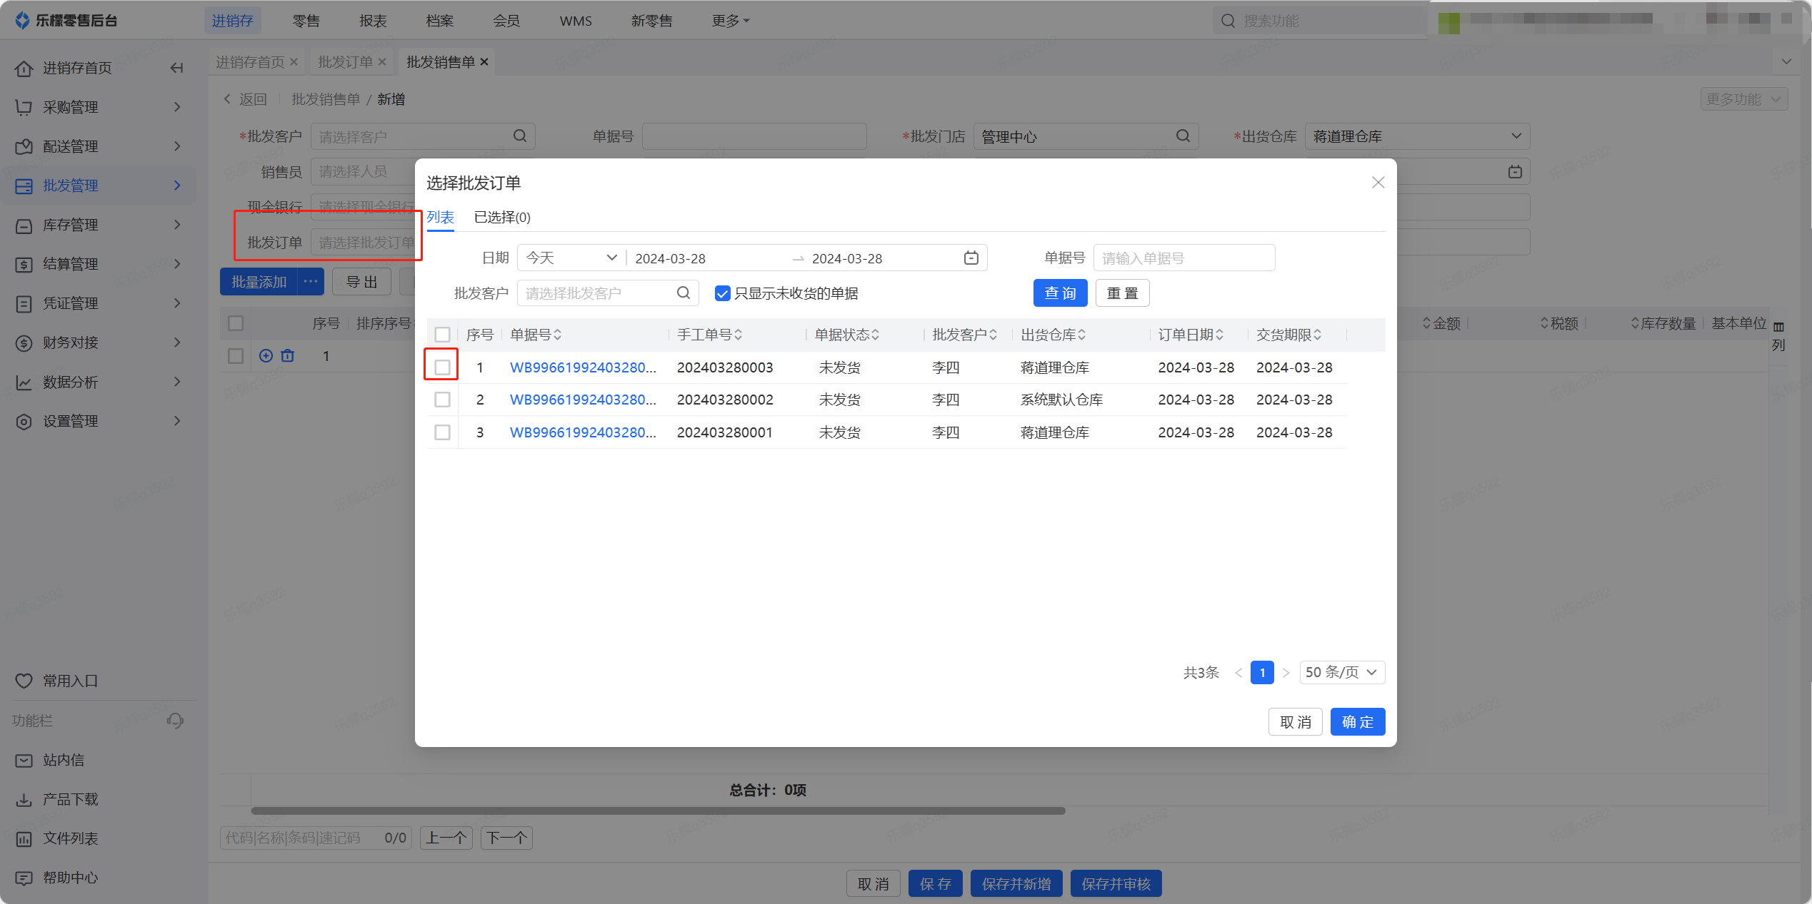Click search magnifier in 批发门店 field
1812x904 pixels.
[x=1183, y=136]
